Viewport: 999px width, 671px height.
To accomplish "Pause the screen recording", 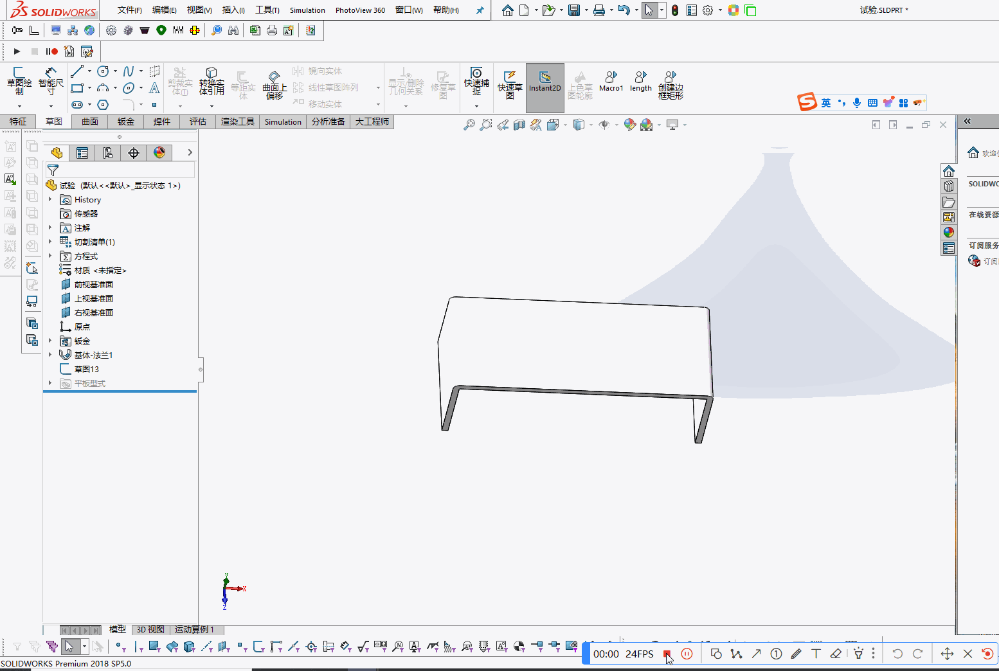I will click(687, 654).
